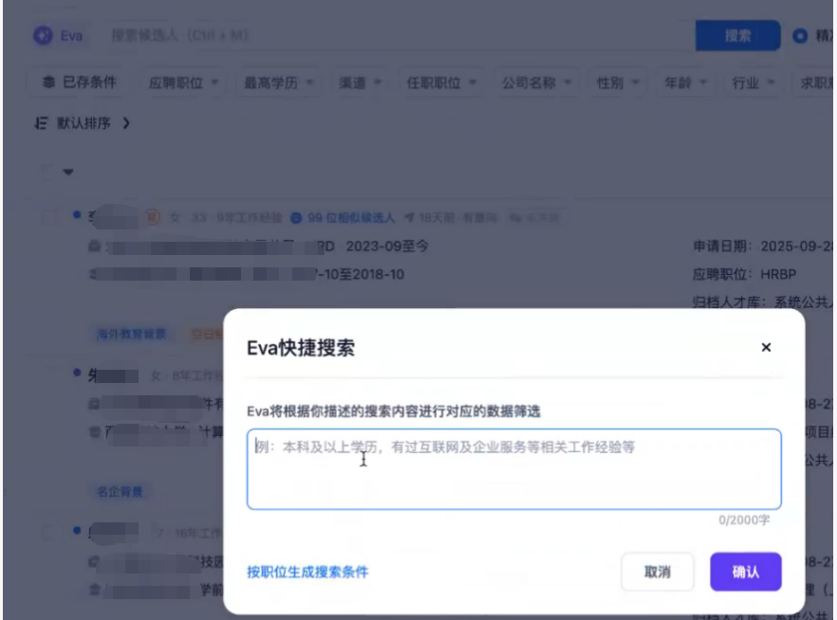The width and height of the screenshot is (837, 620).
Task: Open the 默认排序 sort options
Action: (83, 123)
